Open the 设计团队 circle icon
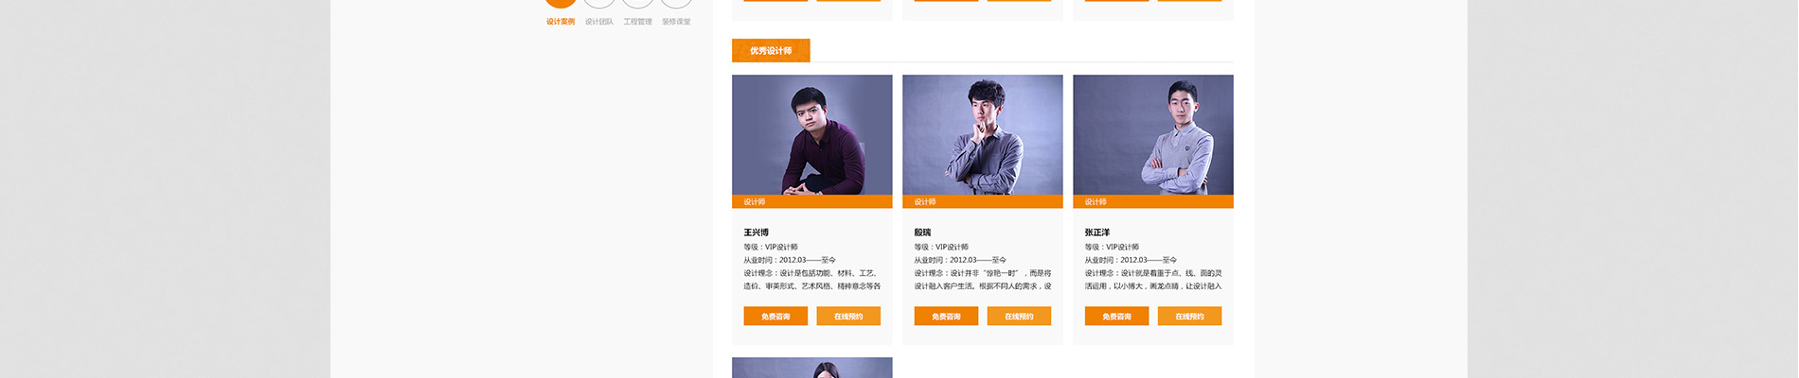Image resolution: width=1799 pixels, height=378 pixels. (599, 4)
